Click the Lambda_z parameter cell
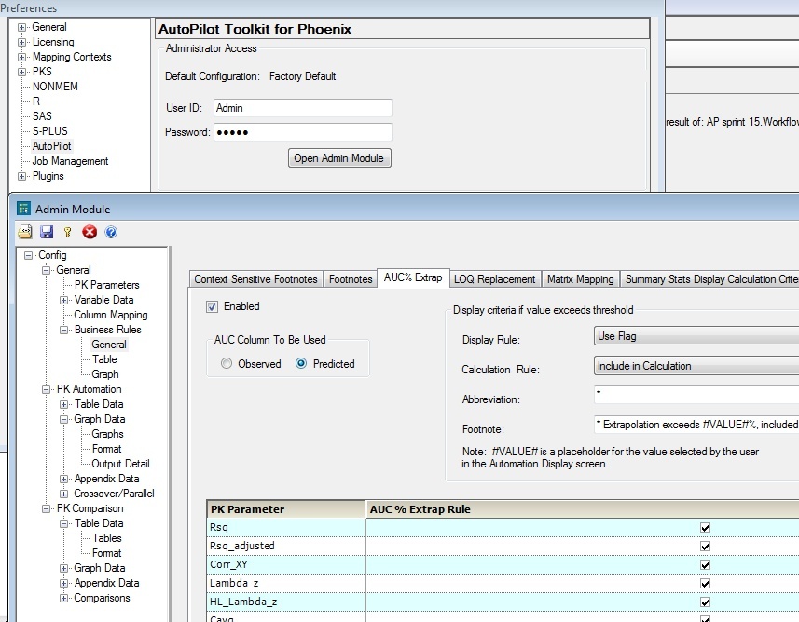 (x=286, y=583)
